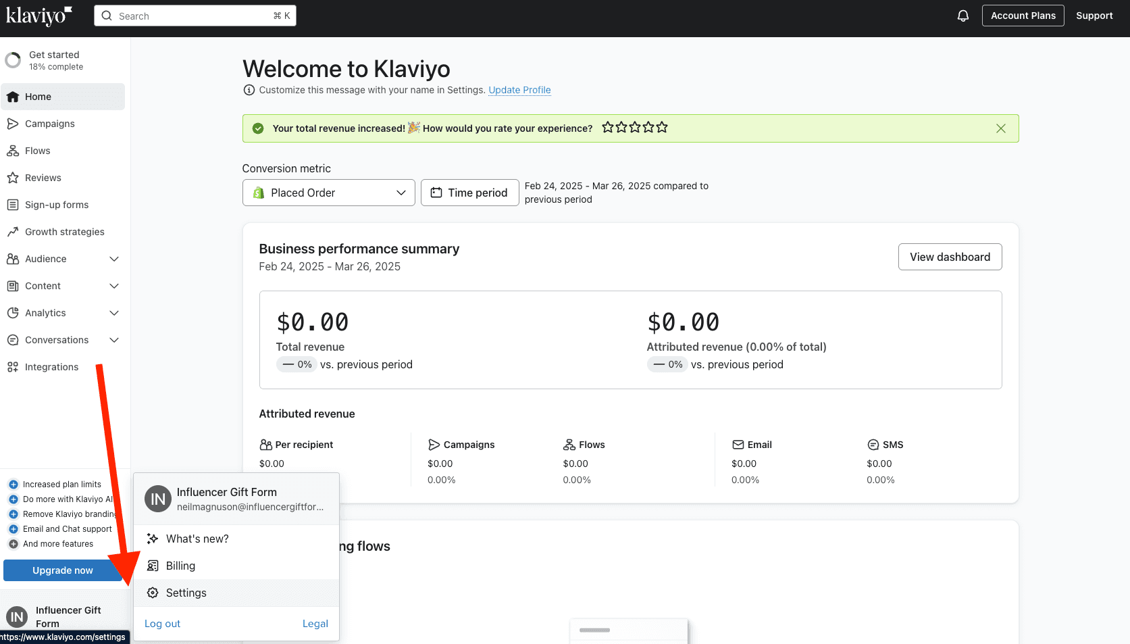
Task: Click the "Email and Chat support" text
Action: (68, 529)
